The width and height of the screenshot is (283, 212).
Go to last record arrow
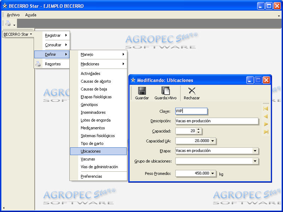tap(266, 132)
